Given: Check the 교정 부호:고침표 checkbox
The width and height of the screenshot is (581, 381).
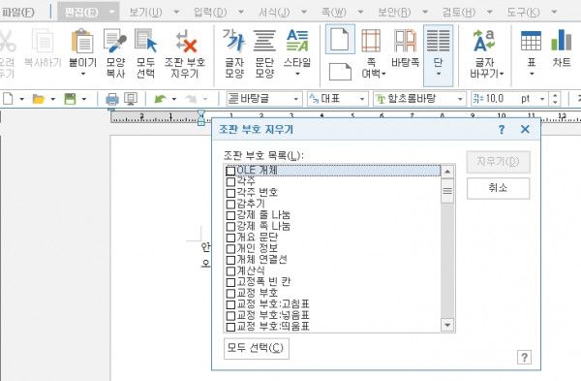Looking at the screenshot, I should coord(230,304).
